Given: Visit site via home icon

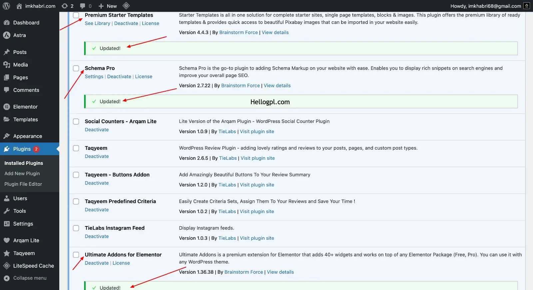Looking at the screenshot, I should (x=19, y=6).
